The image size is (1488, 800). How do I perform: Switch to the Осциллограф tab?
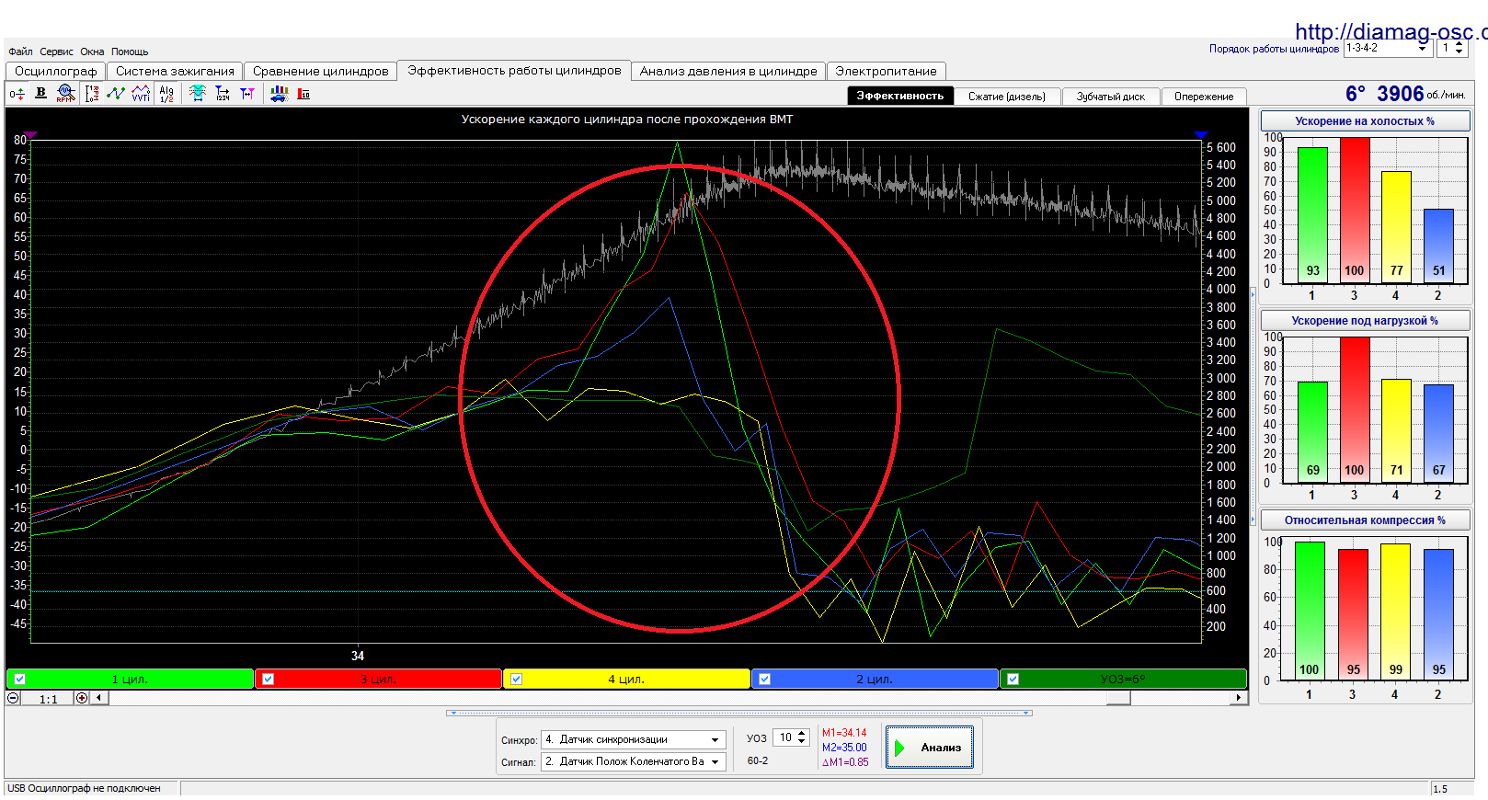tap(55, 71)
